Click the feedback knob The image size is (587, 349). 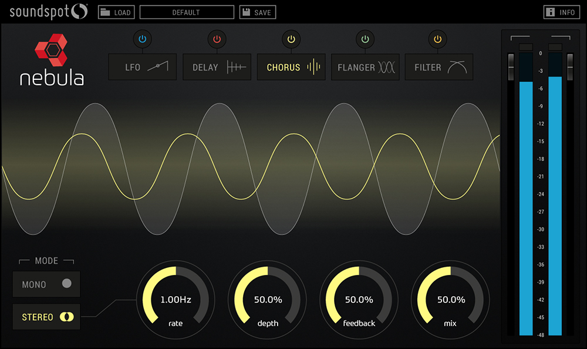359,300
